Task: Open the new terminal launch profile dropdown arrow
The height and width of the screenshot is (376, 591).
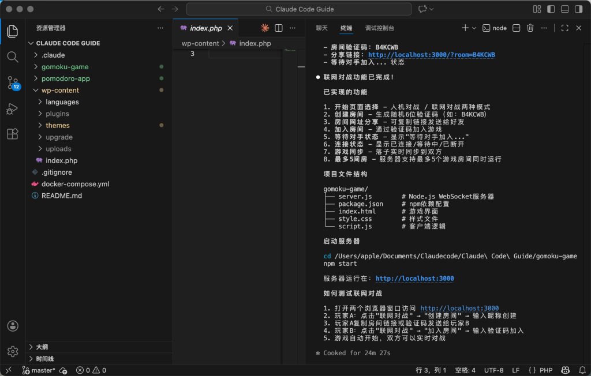Action: click(474, 28)
